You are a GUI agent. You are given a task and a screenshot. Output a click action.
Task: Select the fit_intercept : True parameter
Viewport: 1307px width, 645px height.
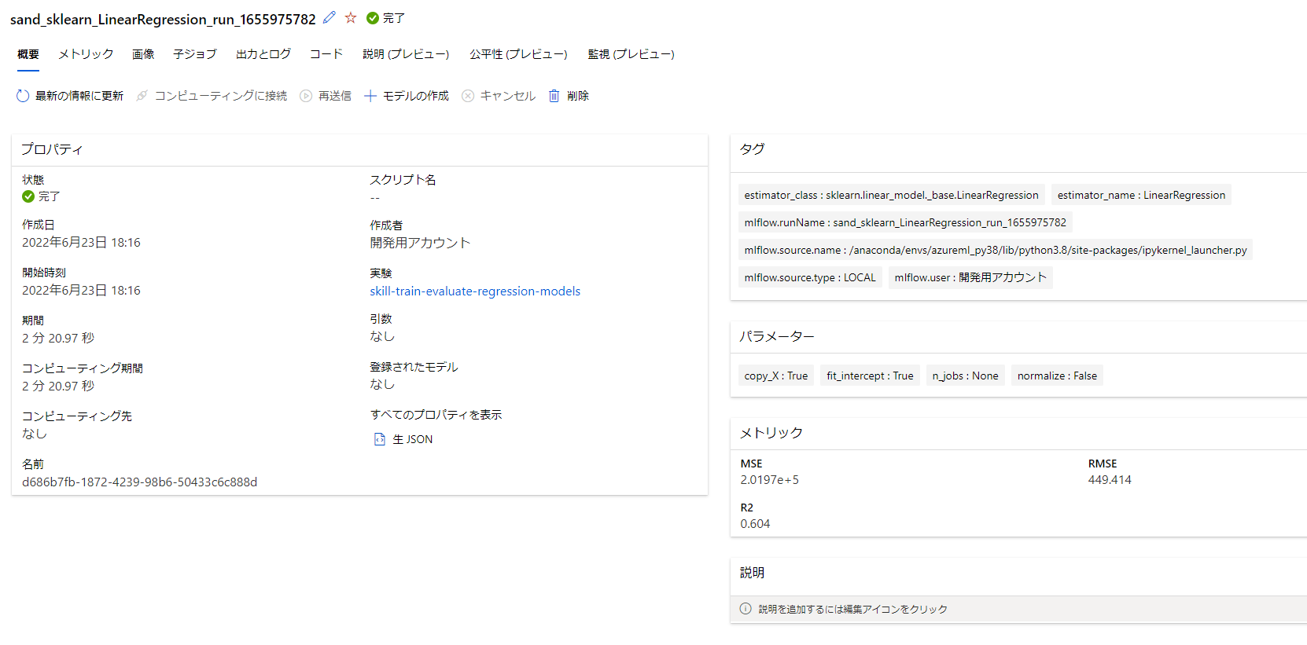click(x=870, y=376)
